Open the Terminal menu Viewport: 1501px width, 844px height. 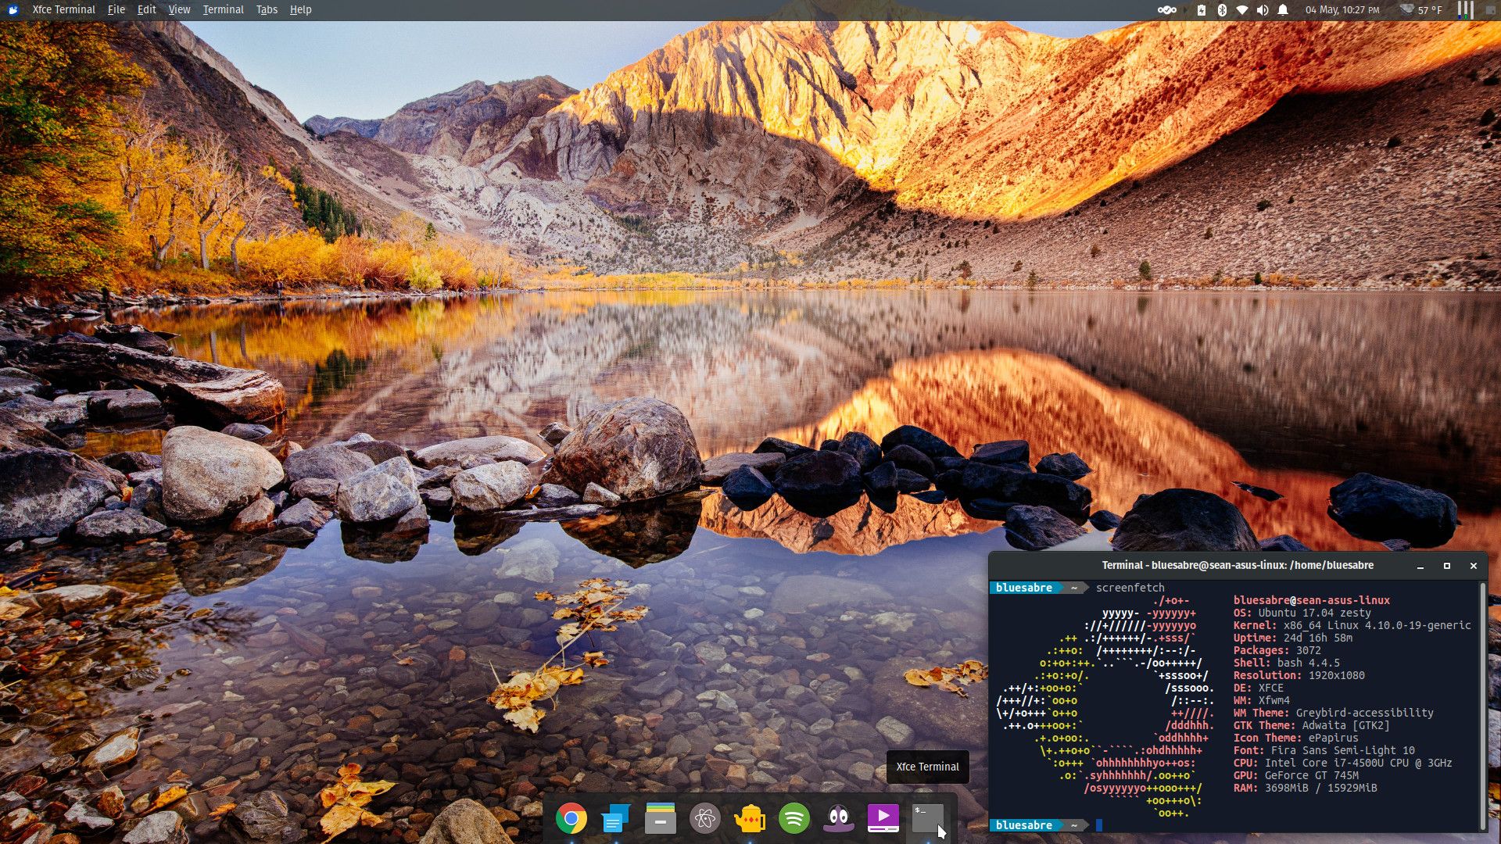223,10
